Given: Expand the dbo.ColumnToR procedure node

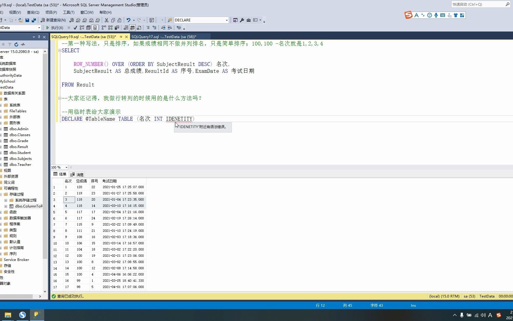Looking at the screenshot, I should point(6,206).
